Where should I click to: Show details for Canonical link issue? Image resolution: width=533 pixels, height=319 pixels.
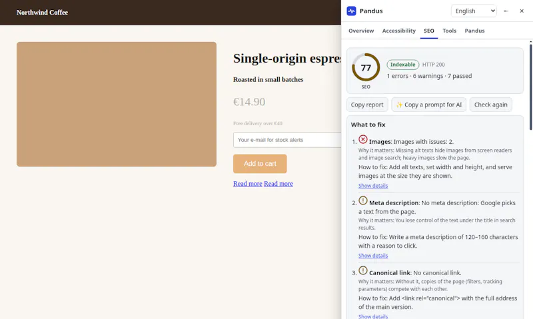tap(373, 316)
